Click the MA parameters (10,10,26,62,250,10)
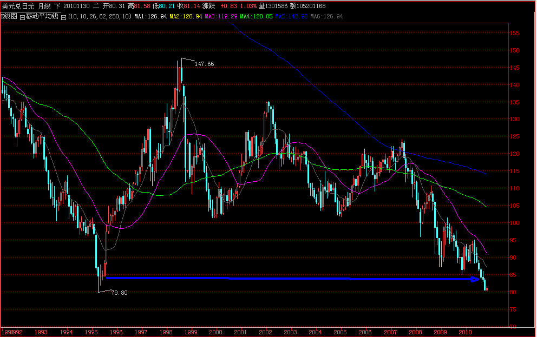537x337 pixels. click(x=100, y=16)
